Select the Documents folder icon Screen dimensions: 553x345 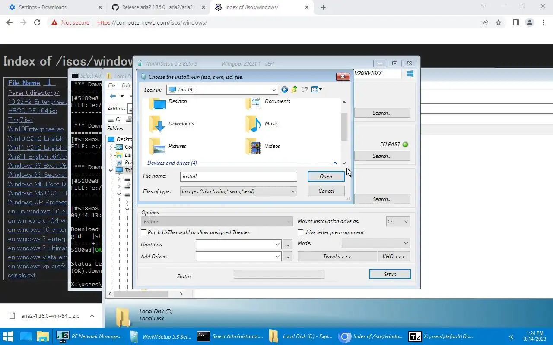[253, 104]
